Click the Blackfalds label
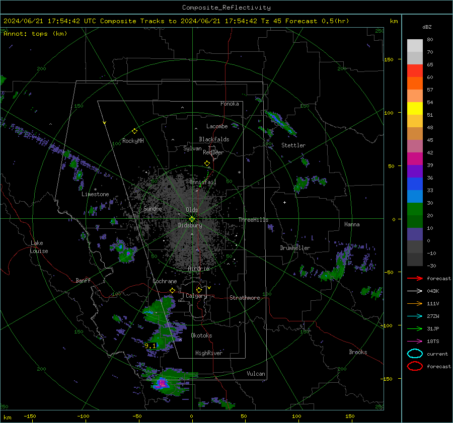This screenshot has width=453, height=423. pyautogui.click(x=214, y=139)
